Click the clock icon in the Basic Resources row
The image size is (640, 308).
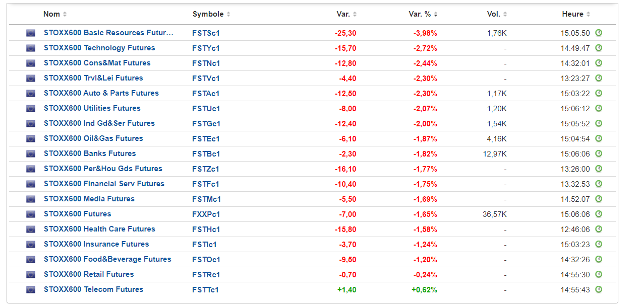(599, 33)
